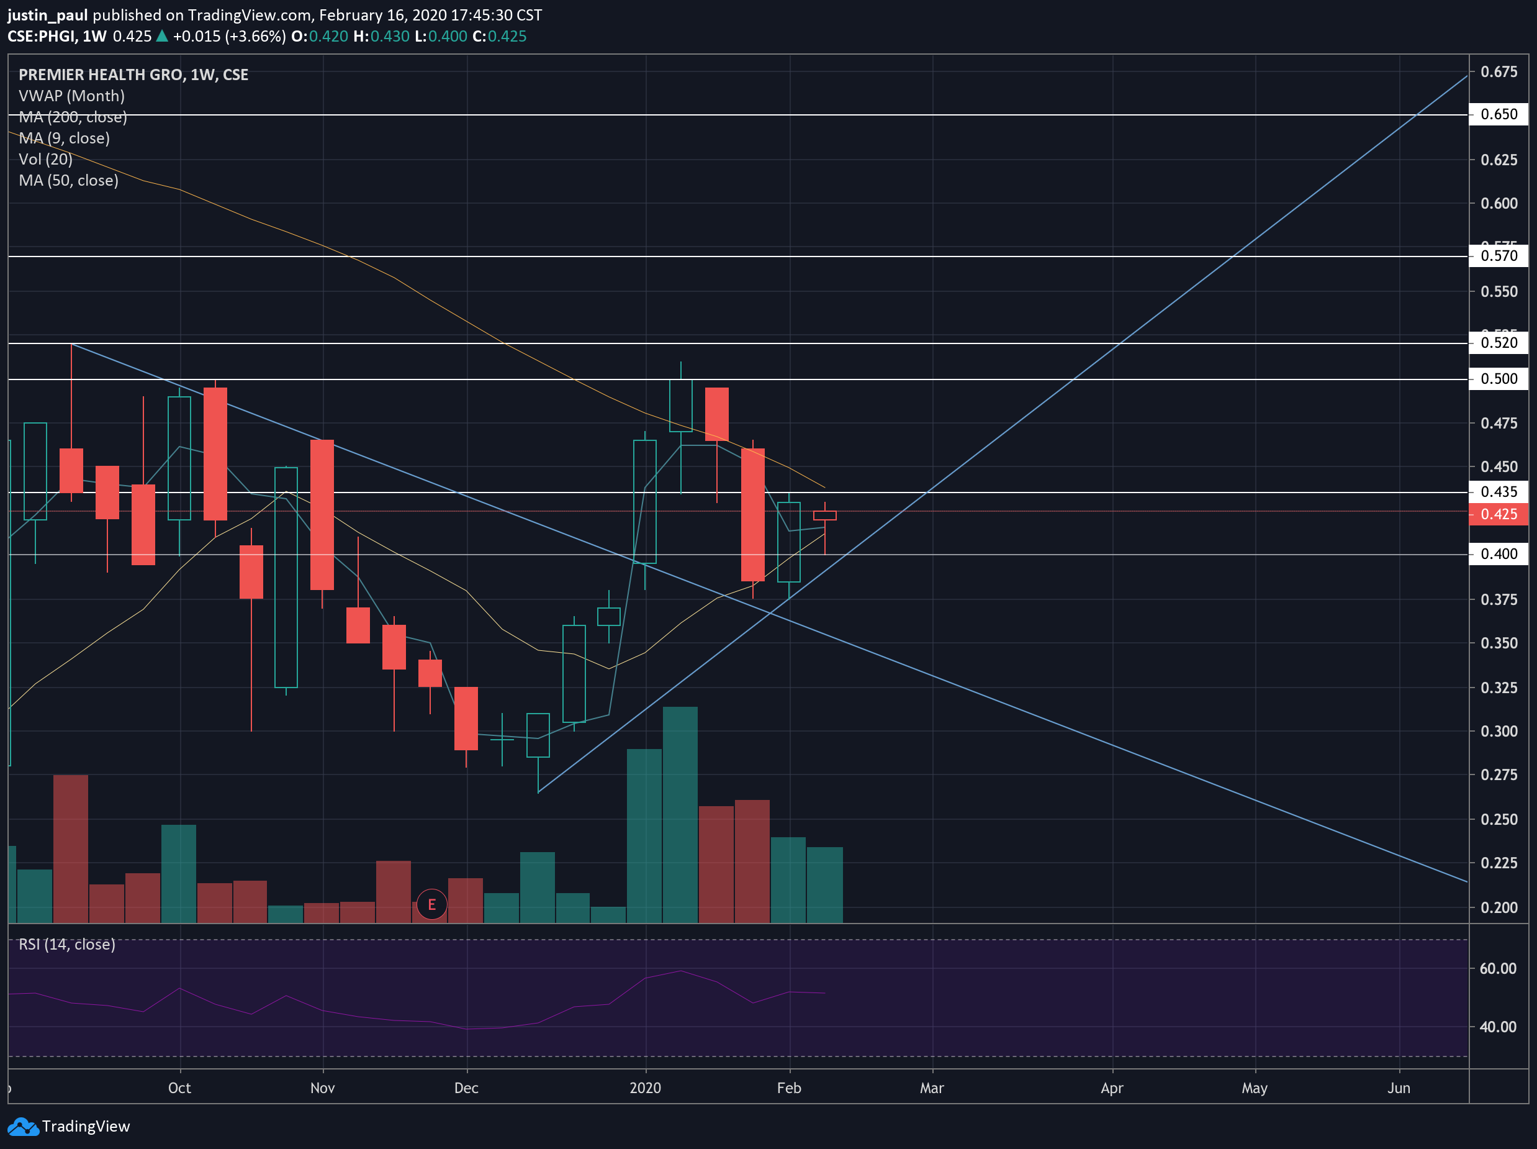The width and height of the screenshot is (1537, 1149).
Task: Click the Dec label on time axis
Action: pos(466,1088)
